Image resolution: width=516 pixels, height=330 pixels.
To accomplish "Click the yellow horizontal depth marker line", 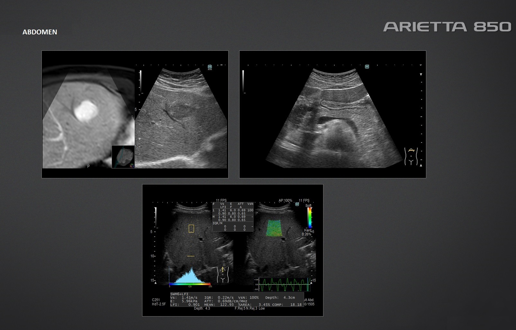I will (191, 256).
